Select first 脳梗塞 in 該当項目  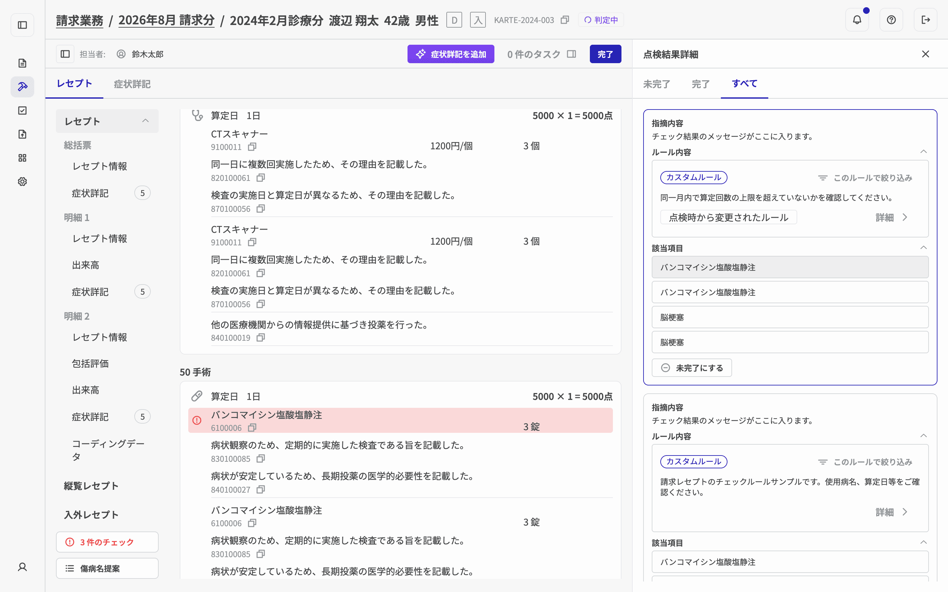(790, 317)
